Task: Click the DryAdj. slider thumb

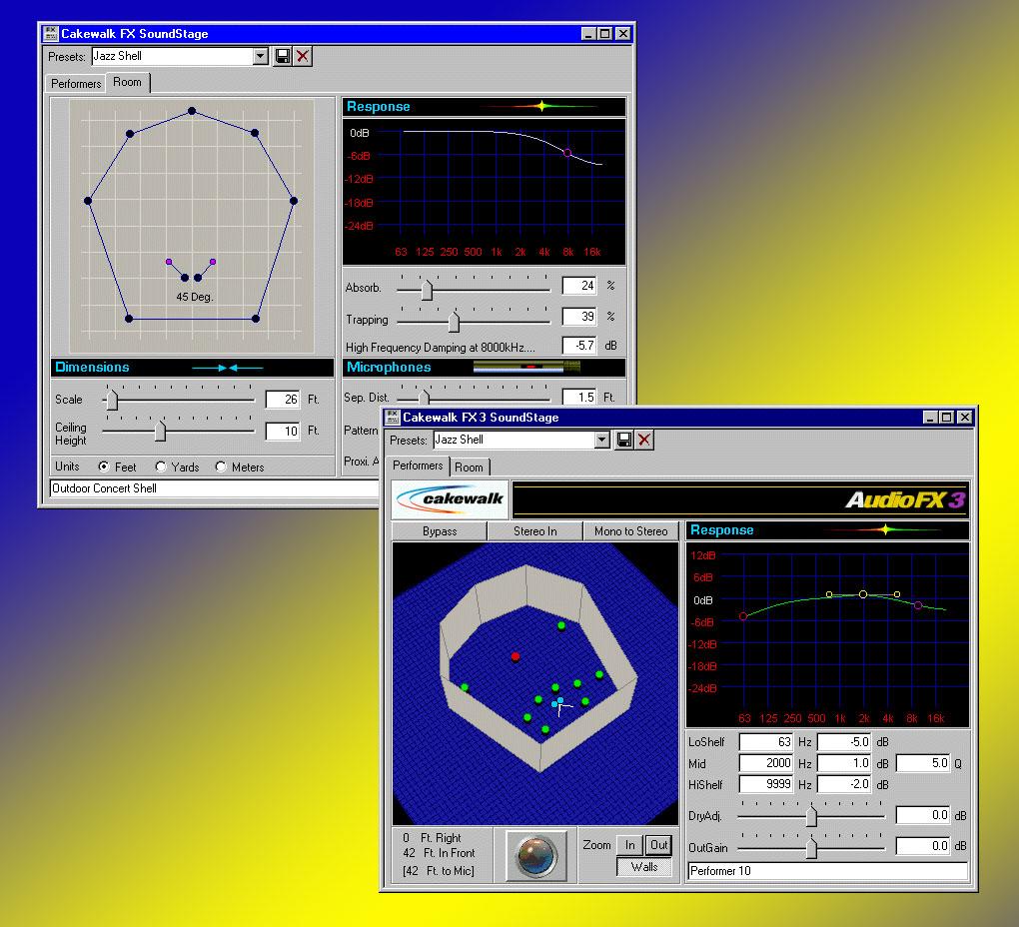Action: [811, 816]
